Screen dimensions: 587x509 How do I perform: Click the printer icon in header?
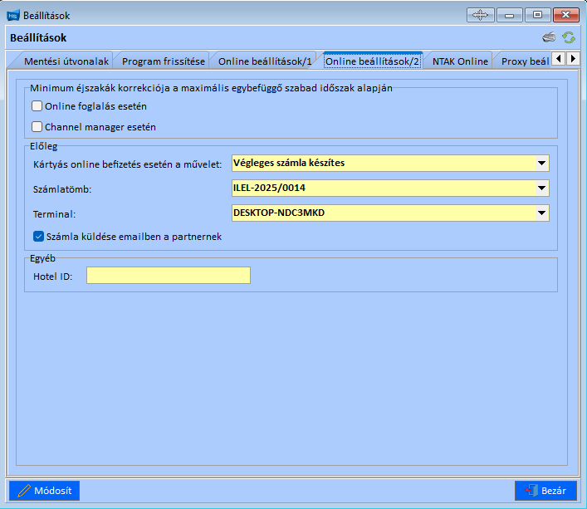pos(549,37)
